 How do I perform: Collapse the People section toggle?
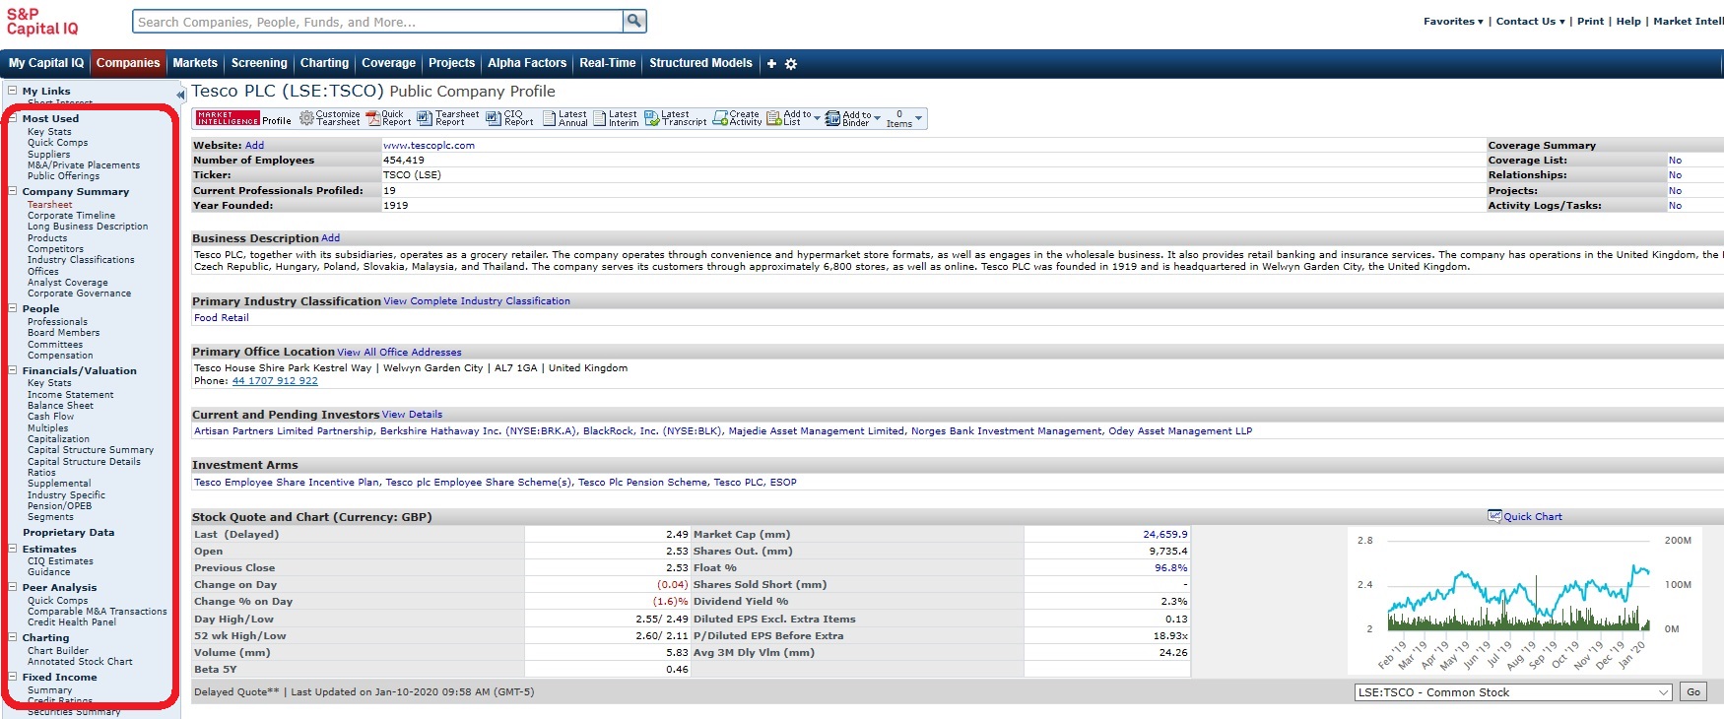tap(13, 308)
